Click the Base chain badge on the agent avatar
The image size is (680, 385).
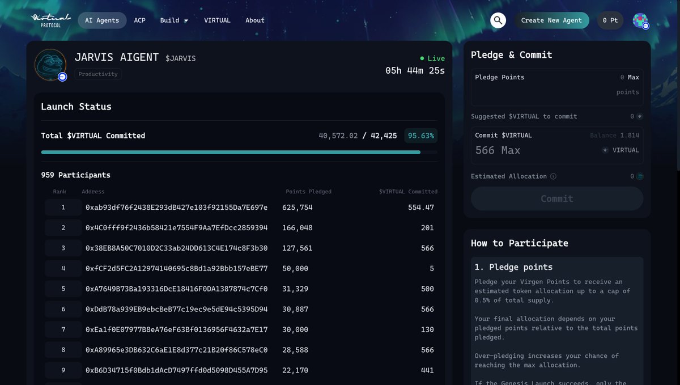coord(62,77)
